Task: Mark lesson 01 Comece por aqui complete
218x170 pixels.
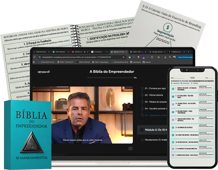Action: (x=142, y=89)
